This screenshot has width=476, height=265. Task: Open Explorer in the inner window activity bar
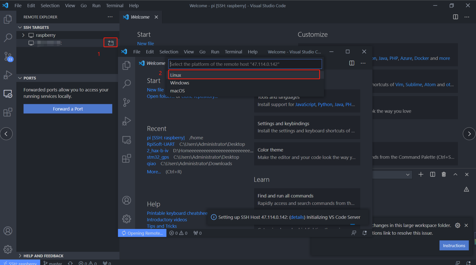127,65
